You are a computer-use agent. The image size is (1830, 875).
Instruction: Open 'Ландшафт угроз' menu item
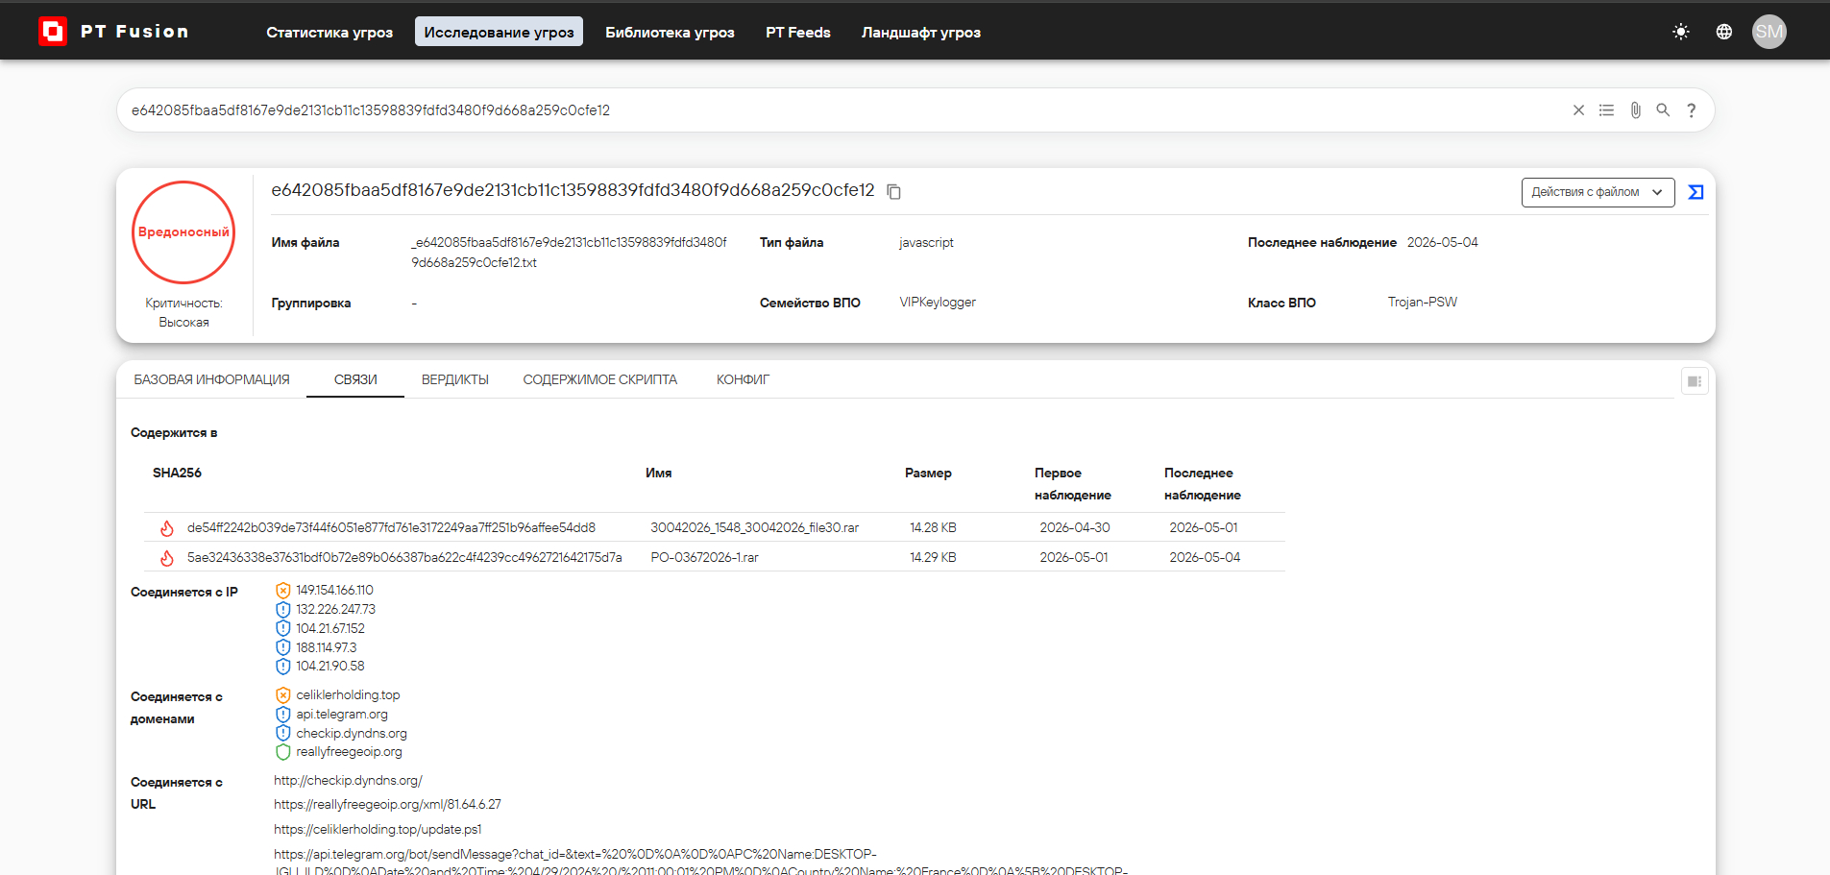(x=921, y=32)
